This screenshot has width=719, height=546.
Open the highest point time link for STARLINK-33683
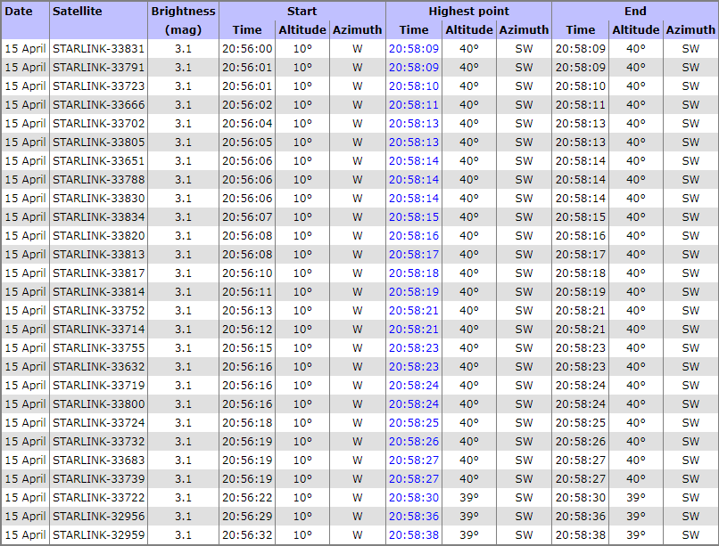(x=414, y=460)
